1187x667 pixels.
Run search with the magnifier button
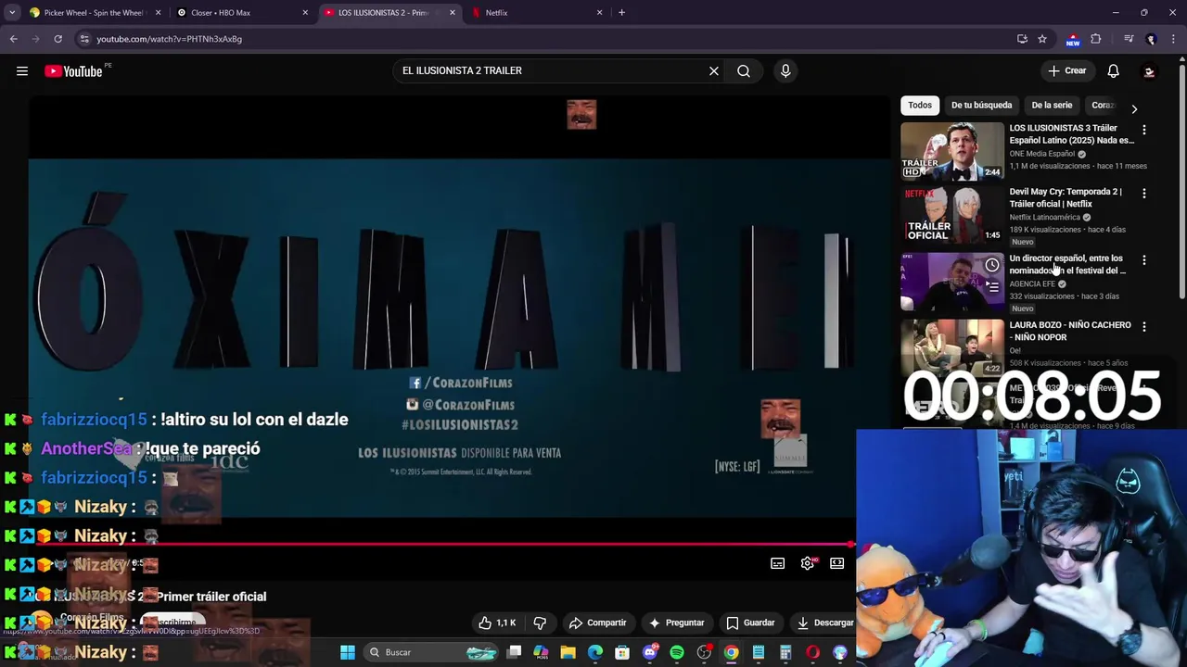click(x=744, y=70)
